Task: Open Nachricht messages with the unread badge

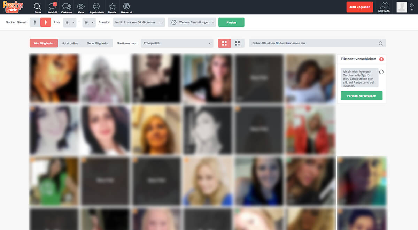Action: (x=52, y=7)
